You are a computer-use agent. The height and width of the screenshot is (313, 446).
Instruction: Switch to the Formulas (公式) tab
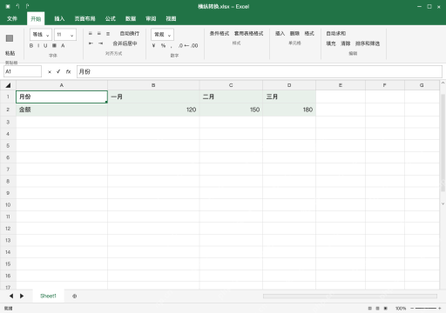click(x=111, y=19)
